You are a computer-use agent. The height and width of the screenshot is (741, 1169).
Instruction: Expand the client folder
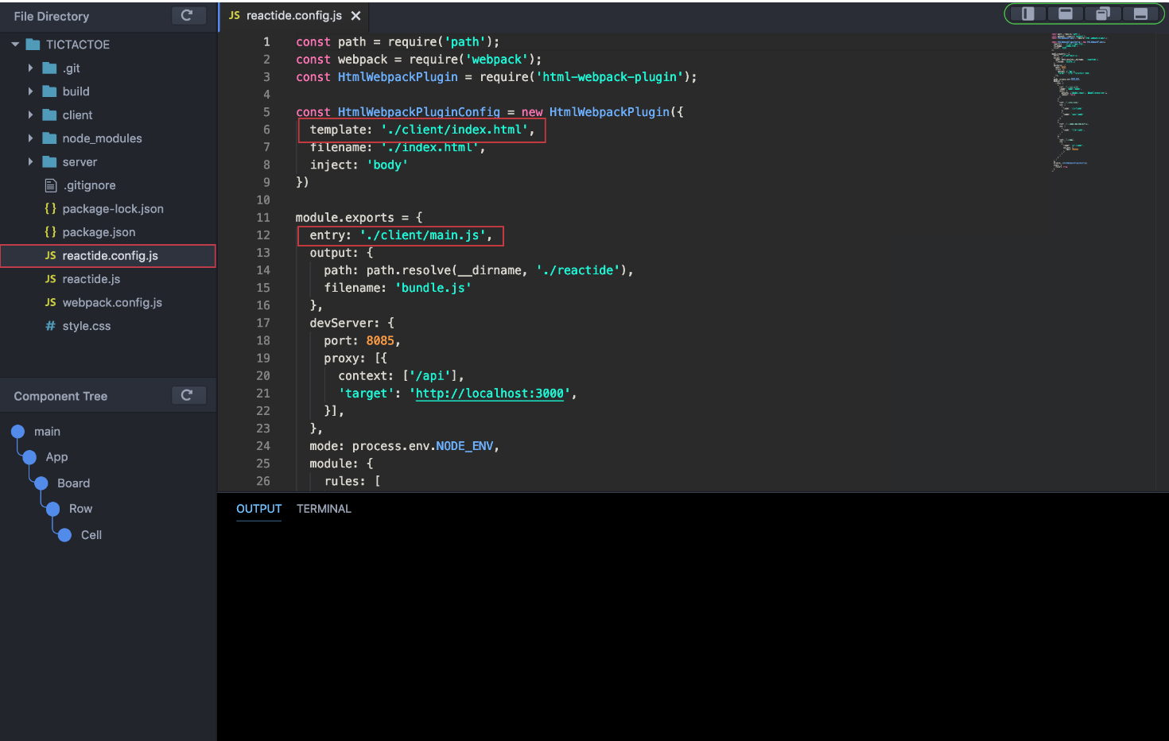pos(29,114)
